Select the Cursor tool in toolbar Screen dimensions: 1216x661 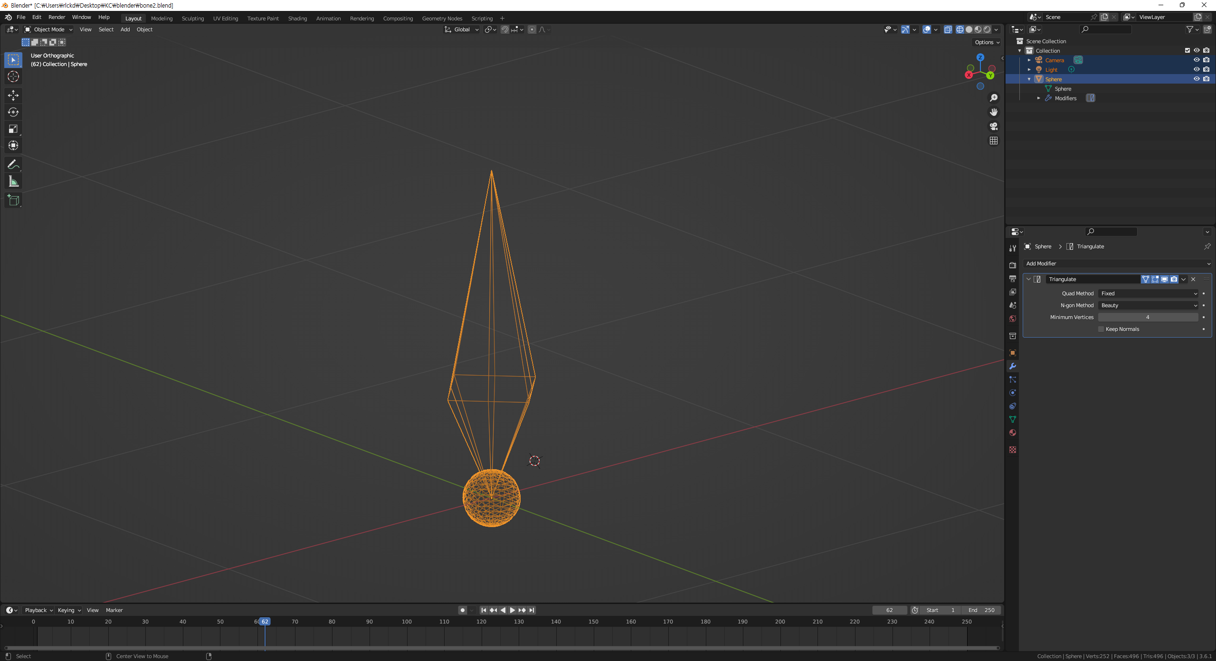click(x=13, y=76)
